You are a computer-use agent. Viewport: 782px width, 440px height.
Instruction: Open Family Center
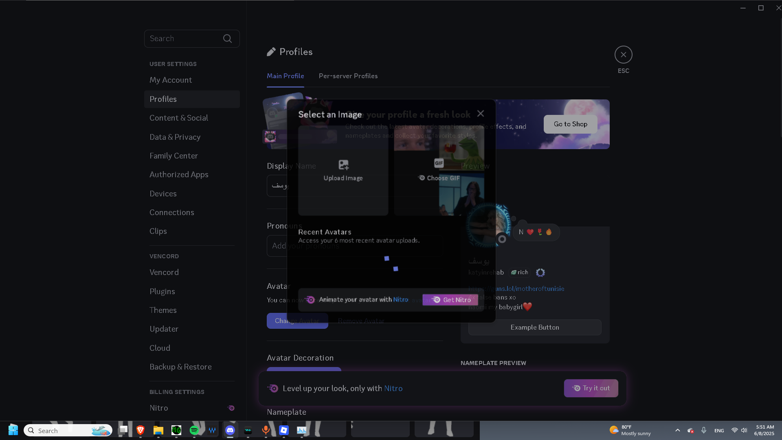pos(192,156)
